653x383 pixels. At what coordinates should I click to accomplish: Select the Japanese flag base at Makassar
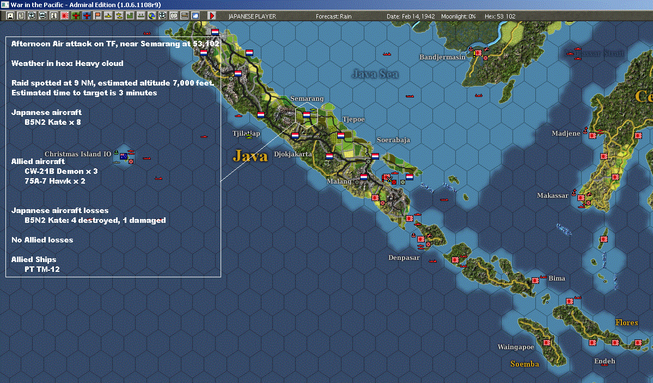(581, 198)
